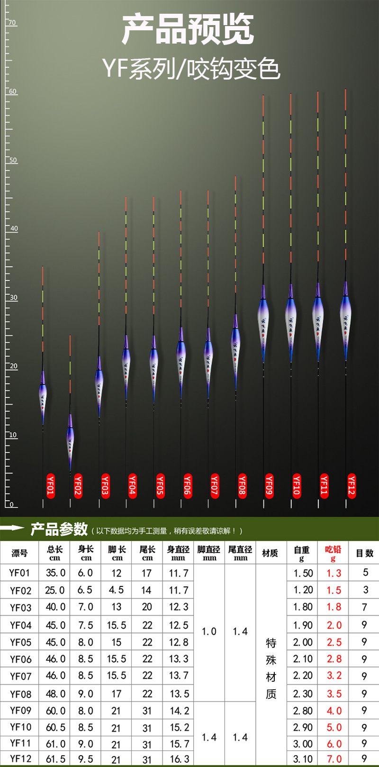Click the white arrow beside 产品参数
Screen dimensions: 379x767
(12, 528)
